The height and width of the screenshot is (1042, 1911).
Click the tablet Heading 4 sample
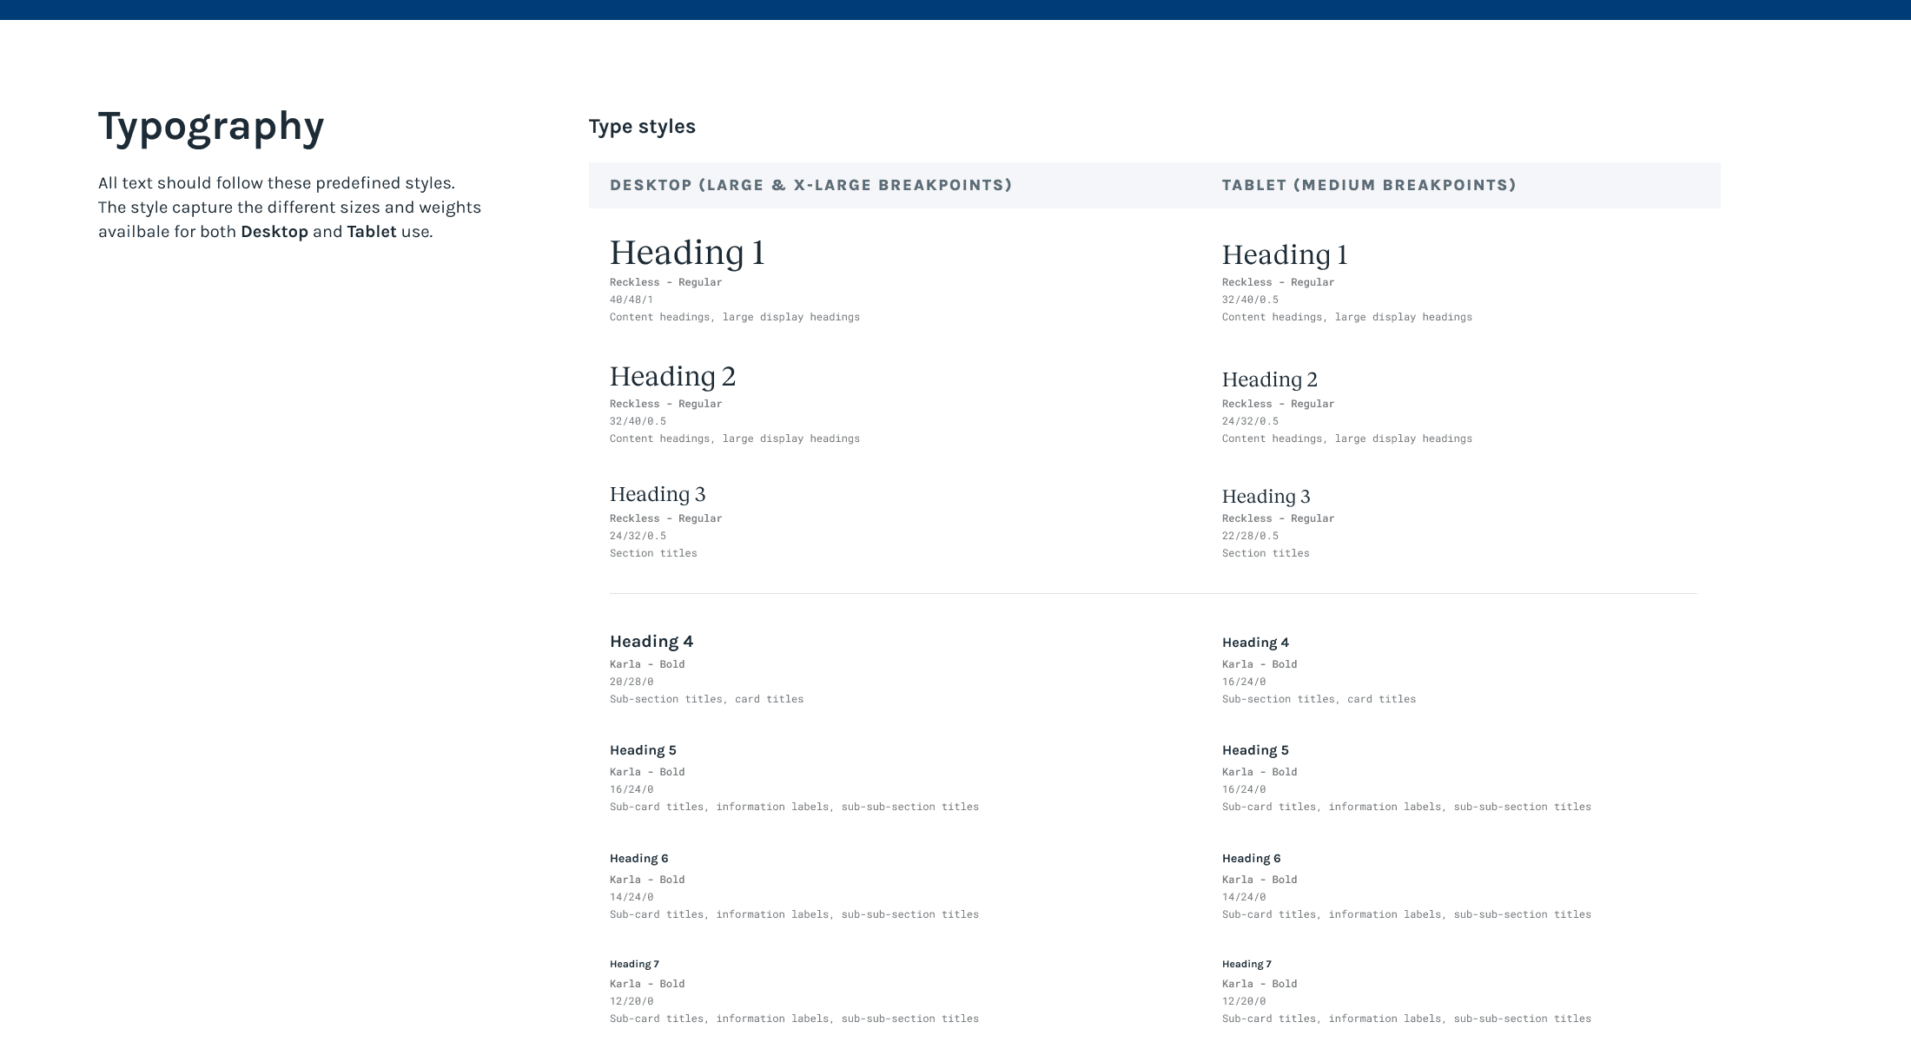(x=1255, y=643)
